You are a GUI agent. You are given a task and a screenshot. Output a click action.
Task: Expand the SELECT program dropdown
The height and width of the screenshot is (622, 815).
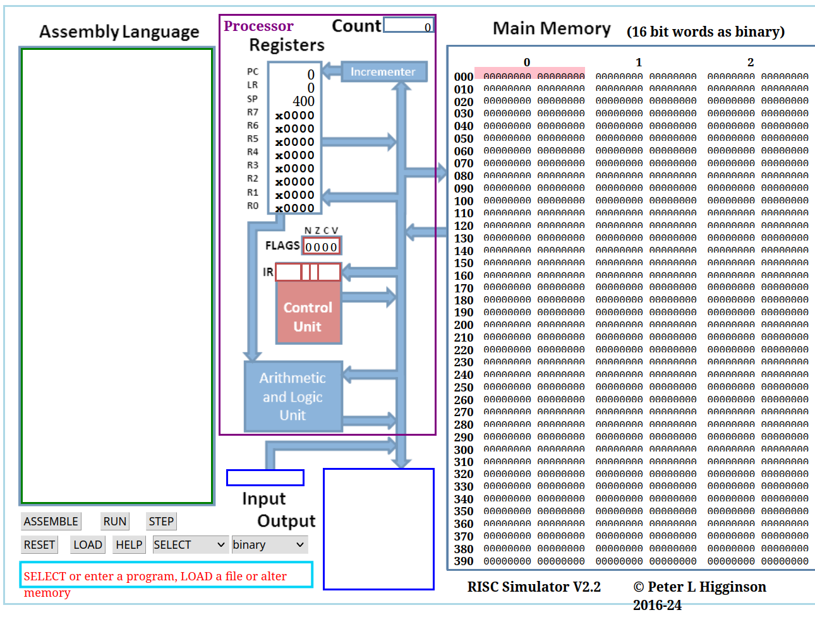click(190, 544)
